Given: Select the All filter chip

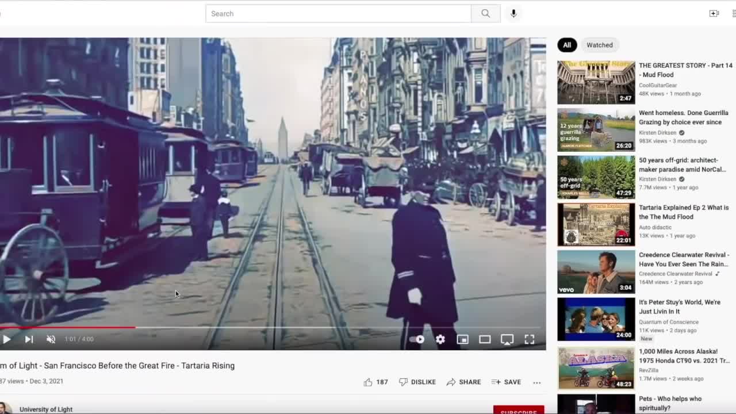Looking at the screenshot, I should coord(567,45).
